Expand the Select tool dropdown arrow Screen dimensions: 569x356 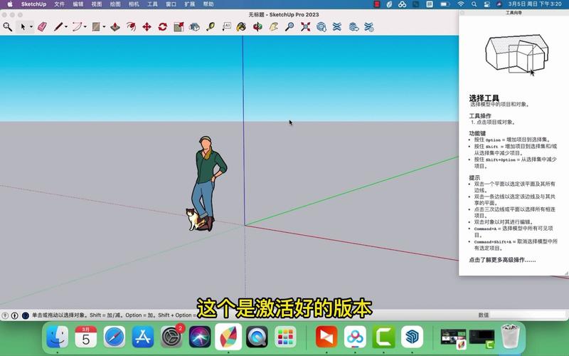click(x=31, y=27)
